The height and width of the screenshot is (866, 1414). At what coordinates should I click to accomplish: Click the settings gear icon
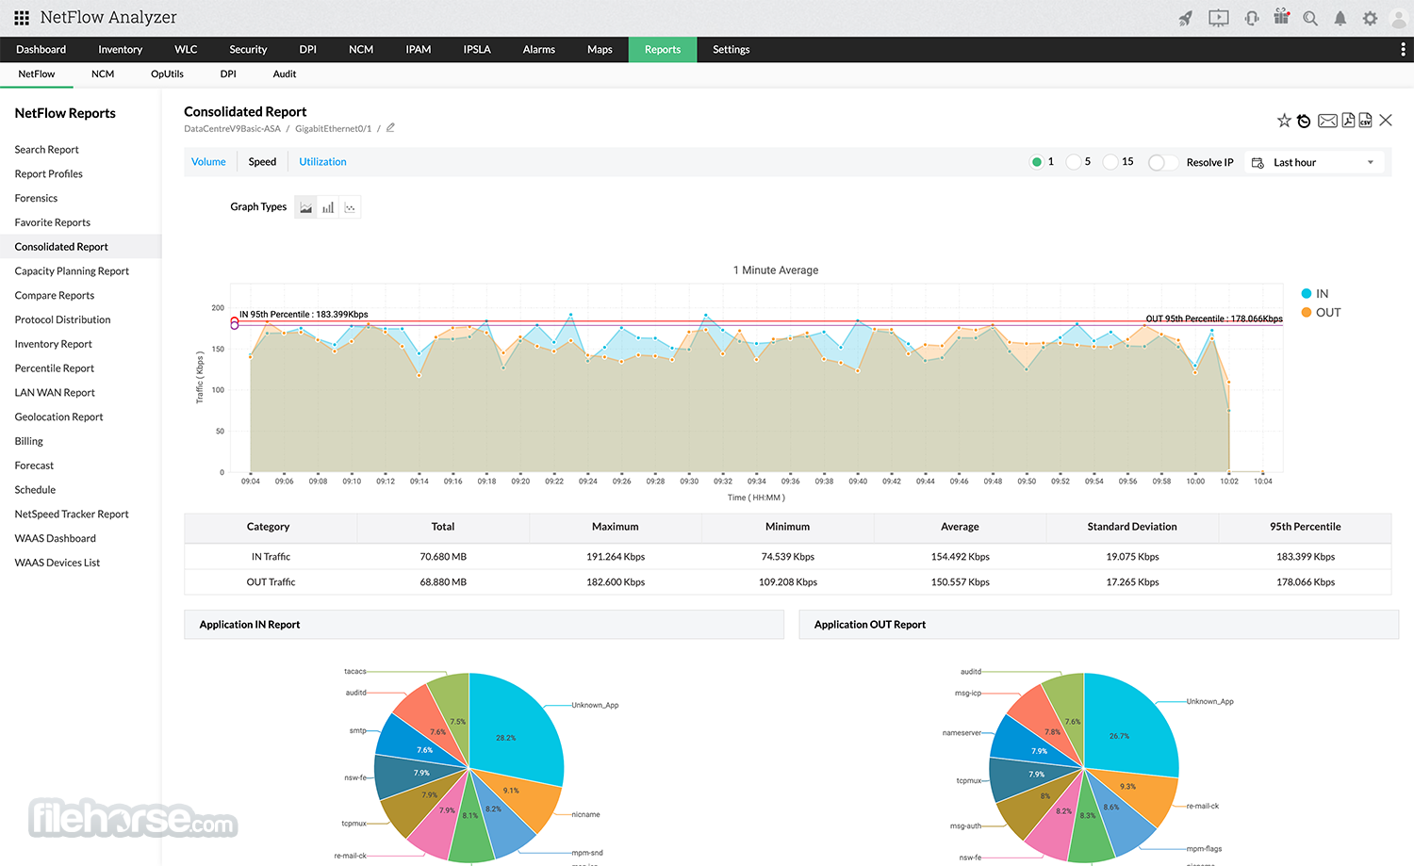click(x=1370, y=18)
